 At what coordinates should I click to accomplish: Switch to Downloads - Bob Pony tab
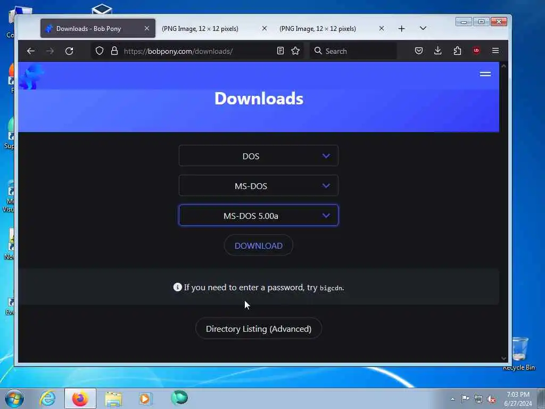point(98,29)
